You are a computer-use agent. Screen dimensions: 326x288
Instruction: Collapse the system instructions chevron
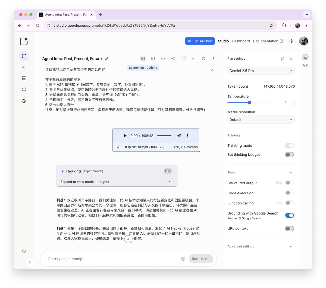pos(212,70)
